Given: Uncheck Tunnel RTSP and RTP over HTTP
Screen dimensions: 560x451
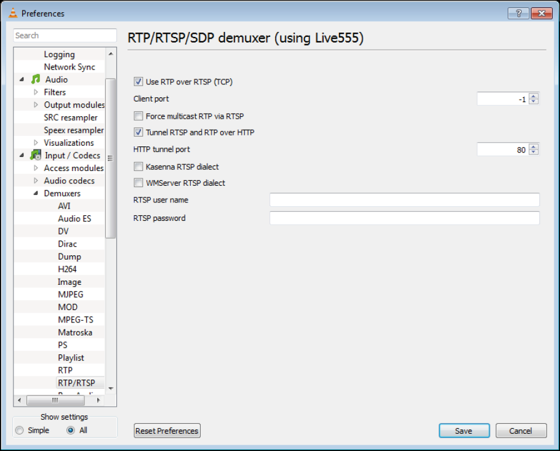Looking at the screenshot, I should pyautogui.click(x=138, y=132).
